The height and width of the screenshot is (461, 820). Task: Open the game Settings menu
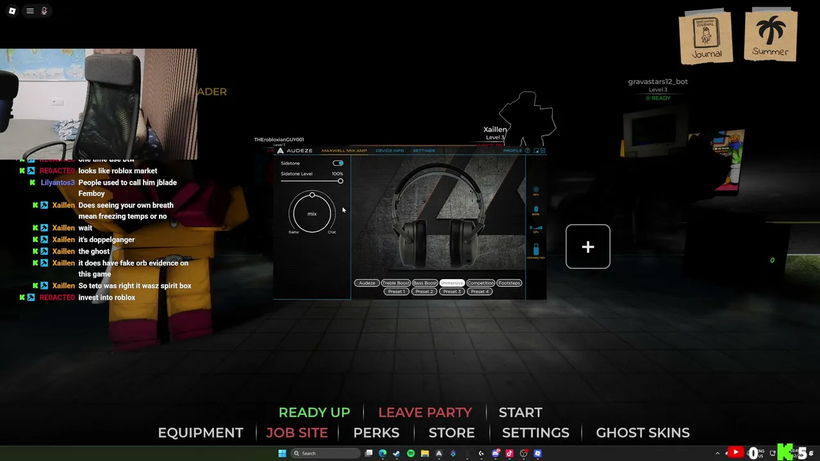536,433
